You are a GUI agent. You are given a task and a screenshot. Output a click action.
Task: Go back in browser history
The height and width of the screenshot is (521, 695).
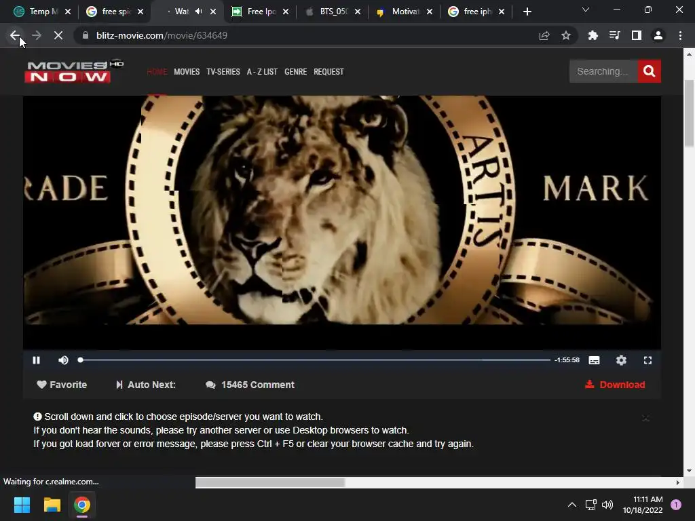(15, 35)
